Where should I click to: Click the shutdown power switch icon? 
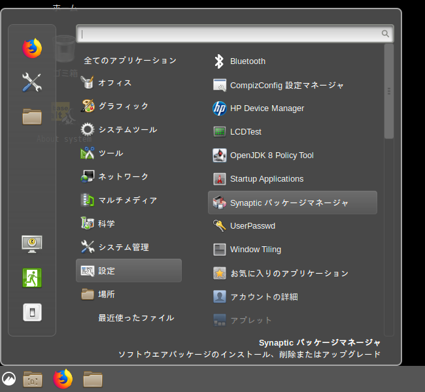(32, 312)
